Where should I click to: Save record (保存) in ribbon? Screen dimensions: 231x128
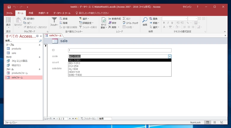[113, 23]
